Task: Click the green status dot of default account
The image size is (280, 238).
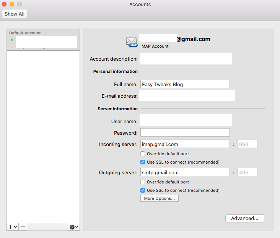Action: click(x=12, y=40)
